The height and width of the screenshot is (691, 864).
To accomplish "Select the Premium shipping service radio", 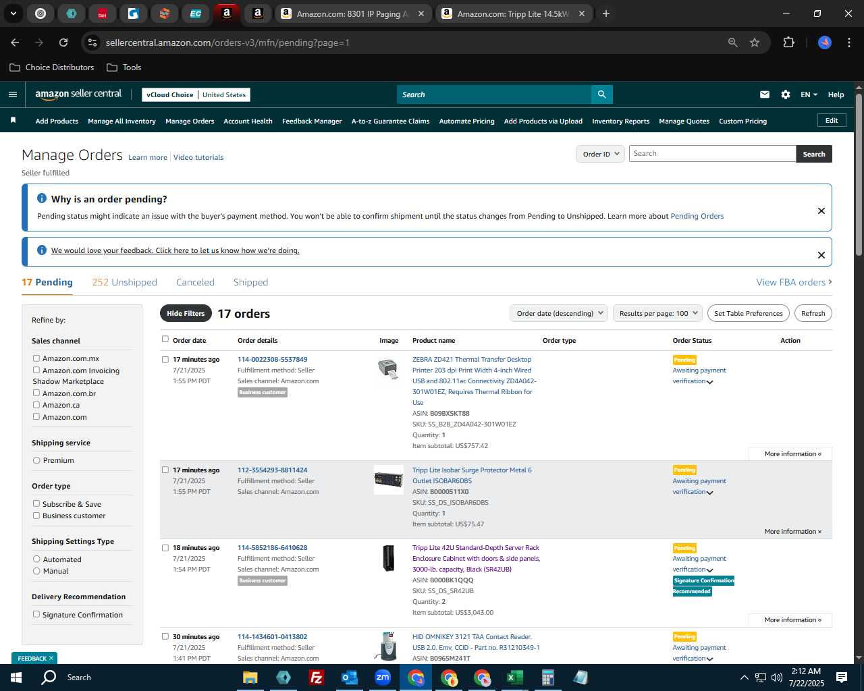I will (x=36, y=460).
